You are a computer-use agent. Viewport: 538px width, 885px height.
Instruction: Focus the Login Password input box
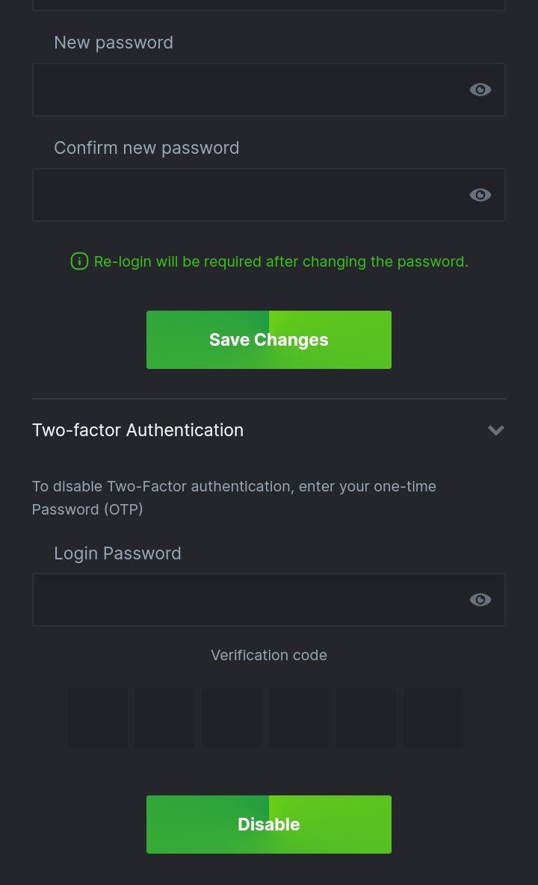(x=247, y=600)
